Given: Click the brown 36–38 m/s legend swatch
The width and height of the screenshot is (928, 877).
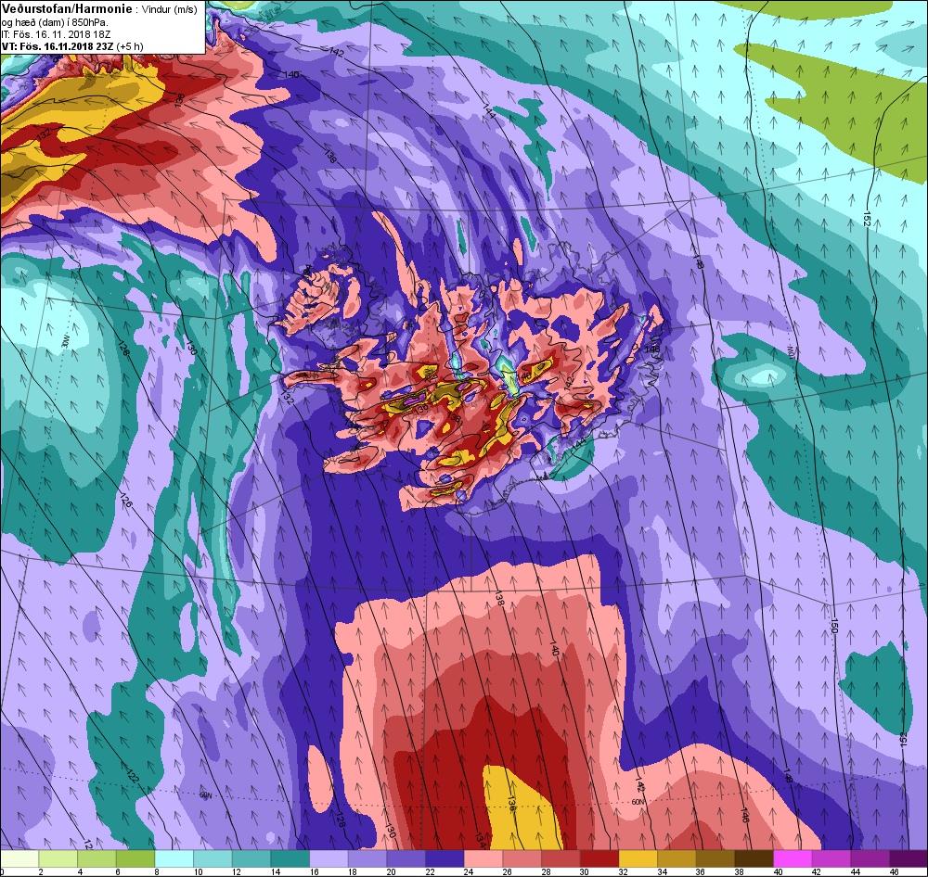Looking at the screenshot, I should pyautogui.click(x=715, y=858).
